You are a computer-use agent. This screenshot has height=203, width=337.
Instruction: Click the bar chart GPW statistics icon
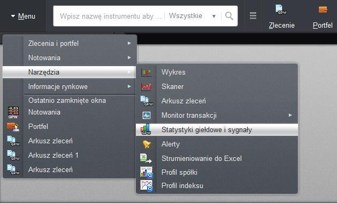pyautogui.click(x=146, y=129)
